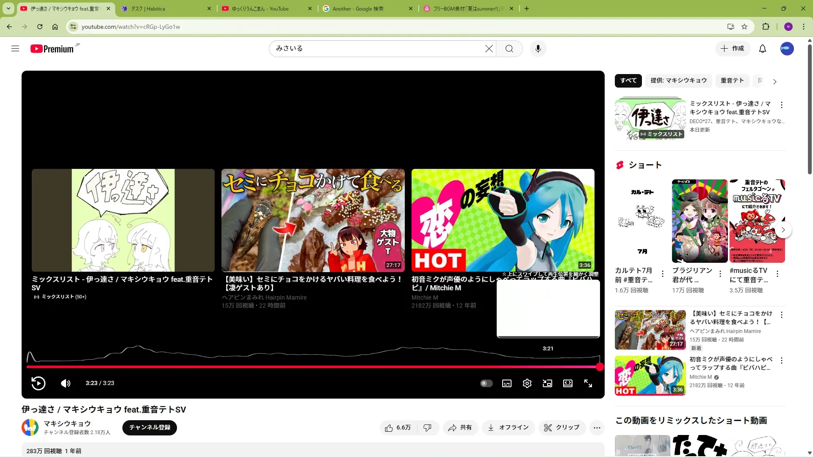The height and width of the screenshot is (457, 813).
Task: Mute the video volume icon
Action: (65, 383)
